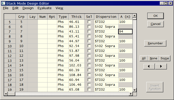Open the Edit menu
Screen dimensions: 174x100
15,8
